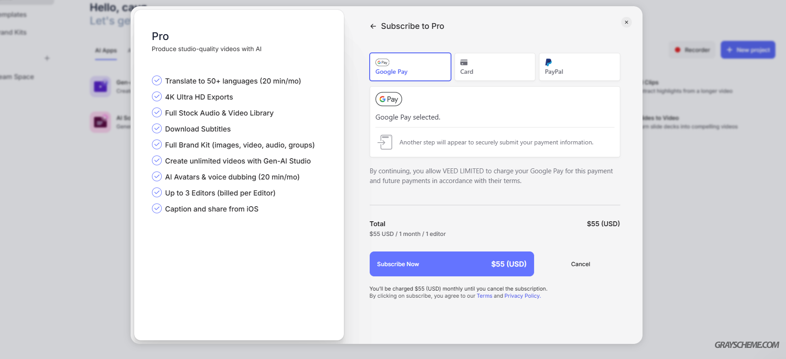Click the first purple app thumbnail in background

click(100, 86)
